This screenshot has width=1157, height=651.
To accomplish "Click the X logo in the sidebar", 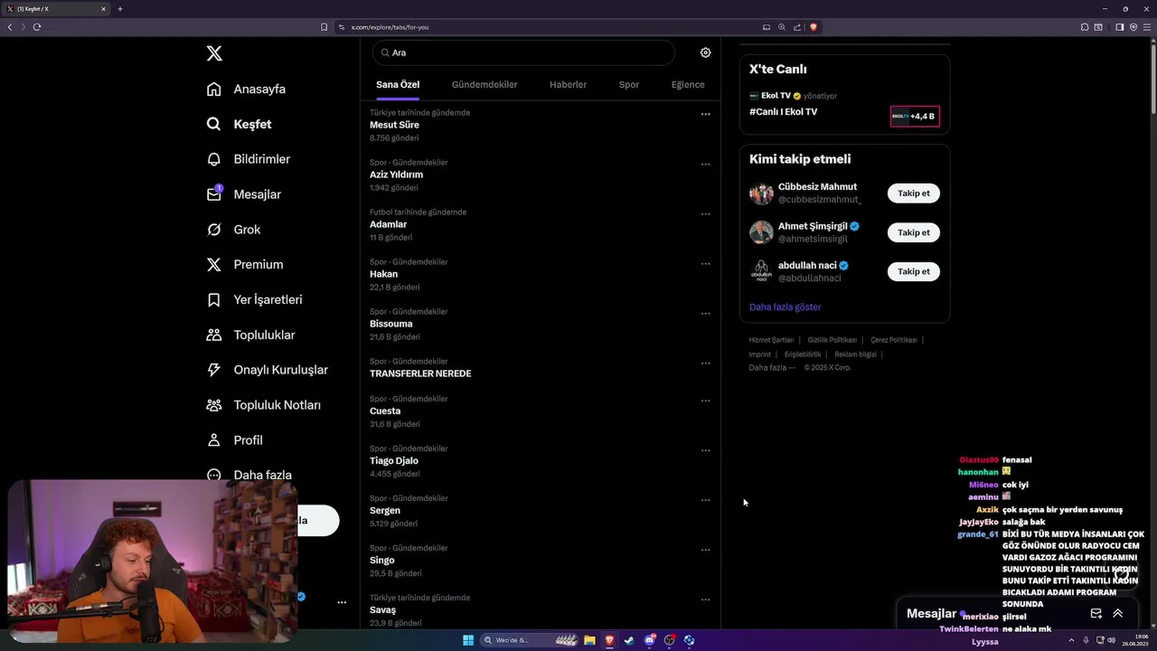I will (x=214, y=53).
